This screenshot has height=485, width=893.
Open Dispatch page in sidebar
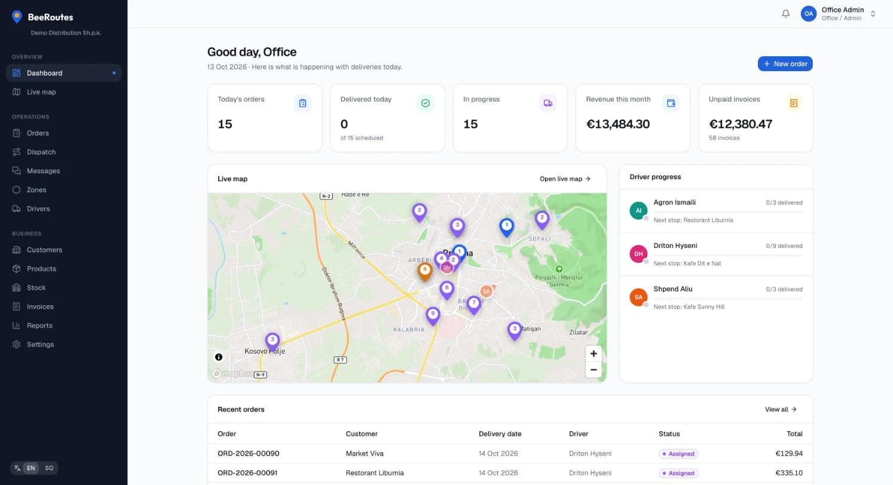click(x=64, y=152)
